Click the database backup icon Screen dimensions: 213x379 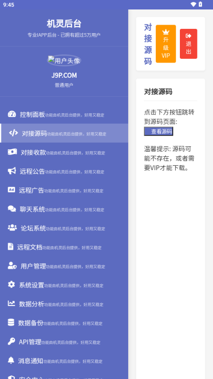click(x=11, y=322)
